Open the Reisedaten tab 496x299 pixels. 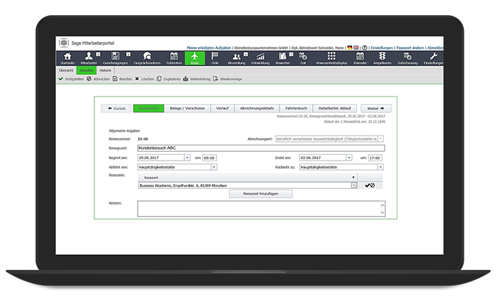pos(149,108)
